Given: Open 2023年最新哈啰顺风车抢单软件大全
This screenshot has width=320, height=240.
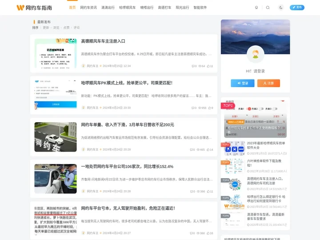Looking at the screenshot, I should 266,145.
